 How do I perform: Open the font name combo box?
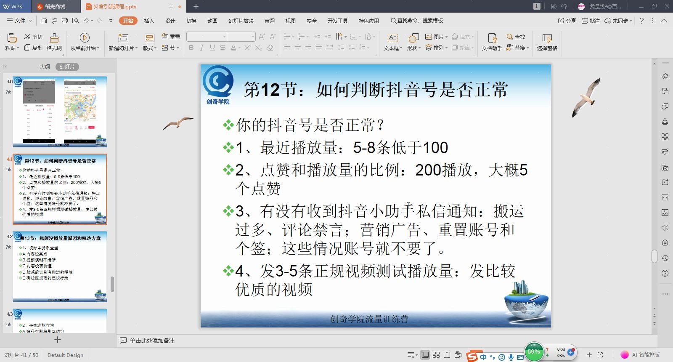coord(207,37)
